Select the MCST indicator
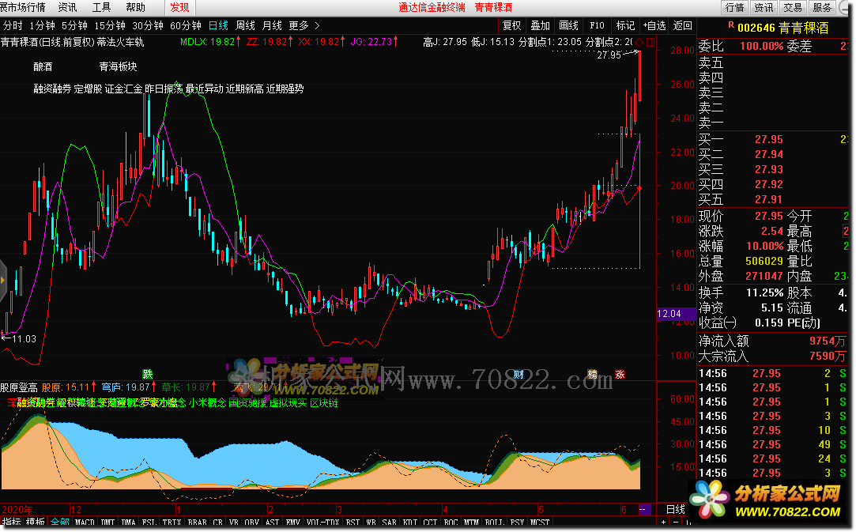 [x=540, y=523]
